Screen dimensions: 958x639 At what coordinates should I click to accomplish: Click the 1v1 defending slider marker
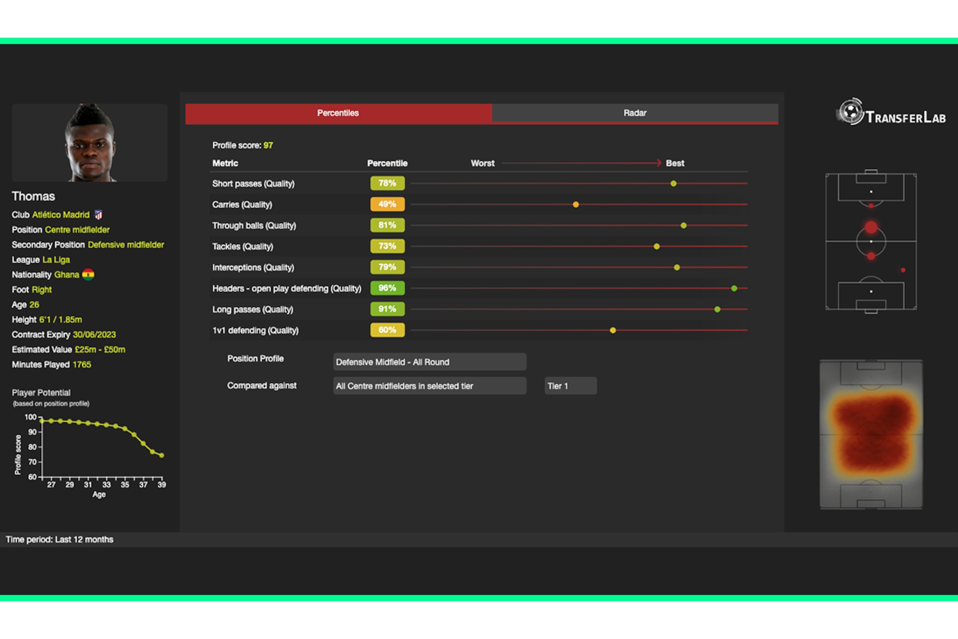pos(613,330)
